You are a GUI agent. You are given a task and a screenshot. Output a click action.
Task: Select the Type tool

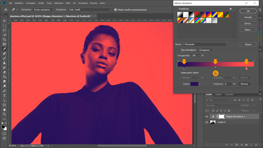pos(4,96)
